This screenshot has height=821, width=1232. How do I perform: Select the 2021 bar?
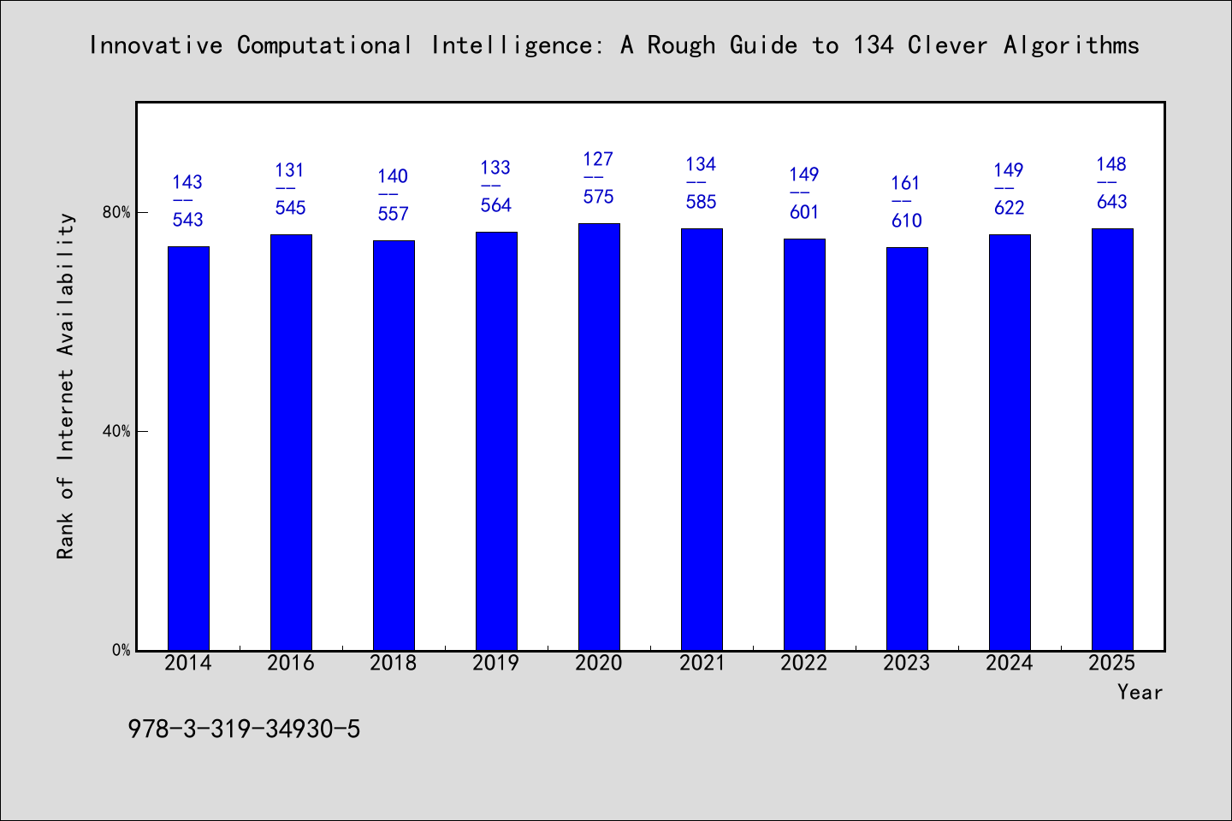pyautogui.click(x=702, y=440)
